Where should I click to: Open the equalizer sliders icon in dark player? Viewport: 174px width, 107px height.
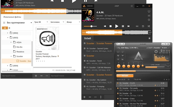click(x=149, y=16)
